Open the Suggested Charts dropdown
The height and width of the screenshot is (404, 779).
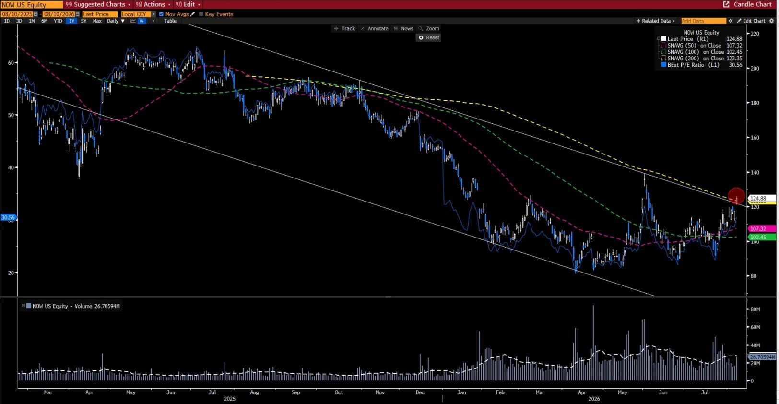(98, 4)
